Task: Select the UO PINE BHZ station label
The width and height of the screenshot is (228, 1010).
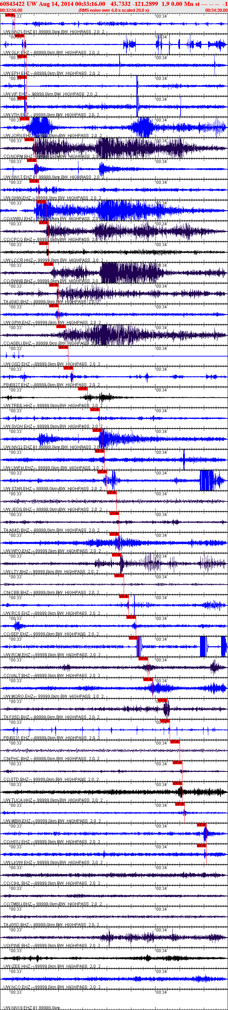Action: [51, 946]
